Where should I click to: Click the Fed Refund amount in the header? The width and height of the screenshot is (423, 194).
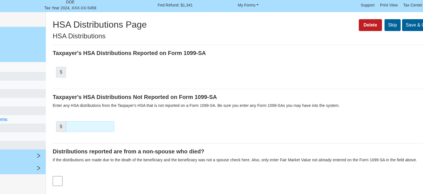[175, 5]
